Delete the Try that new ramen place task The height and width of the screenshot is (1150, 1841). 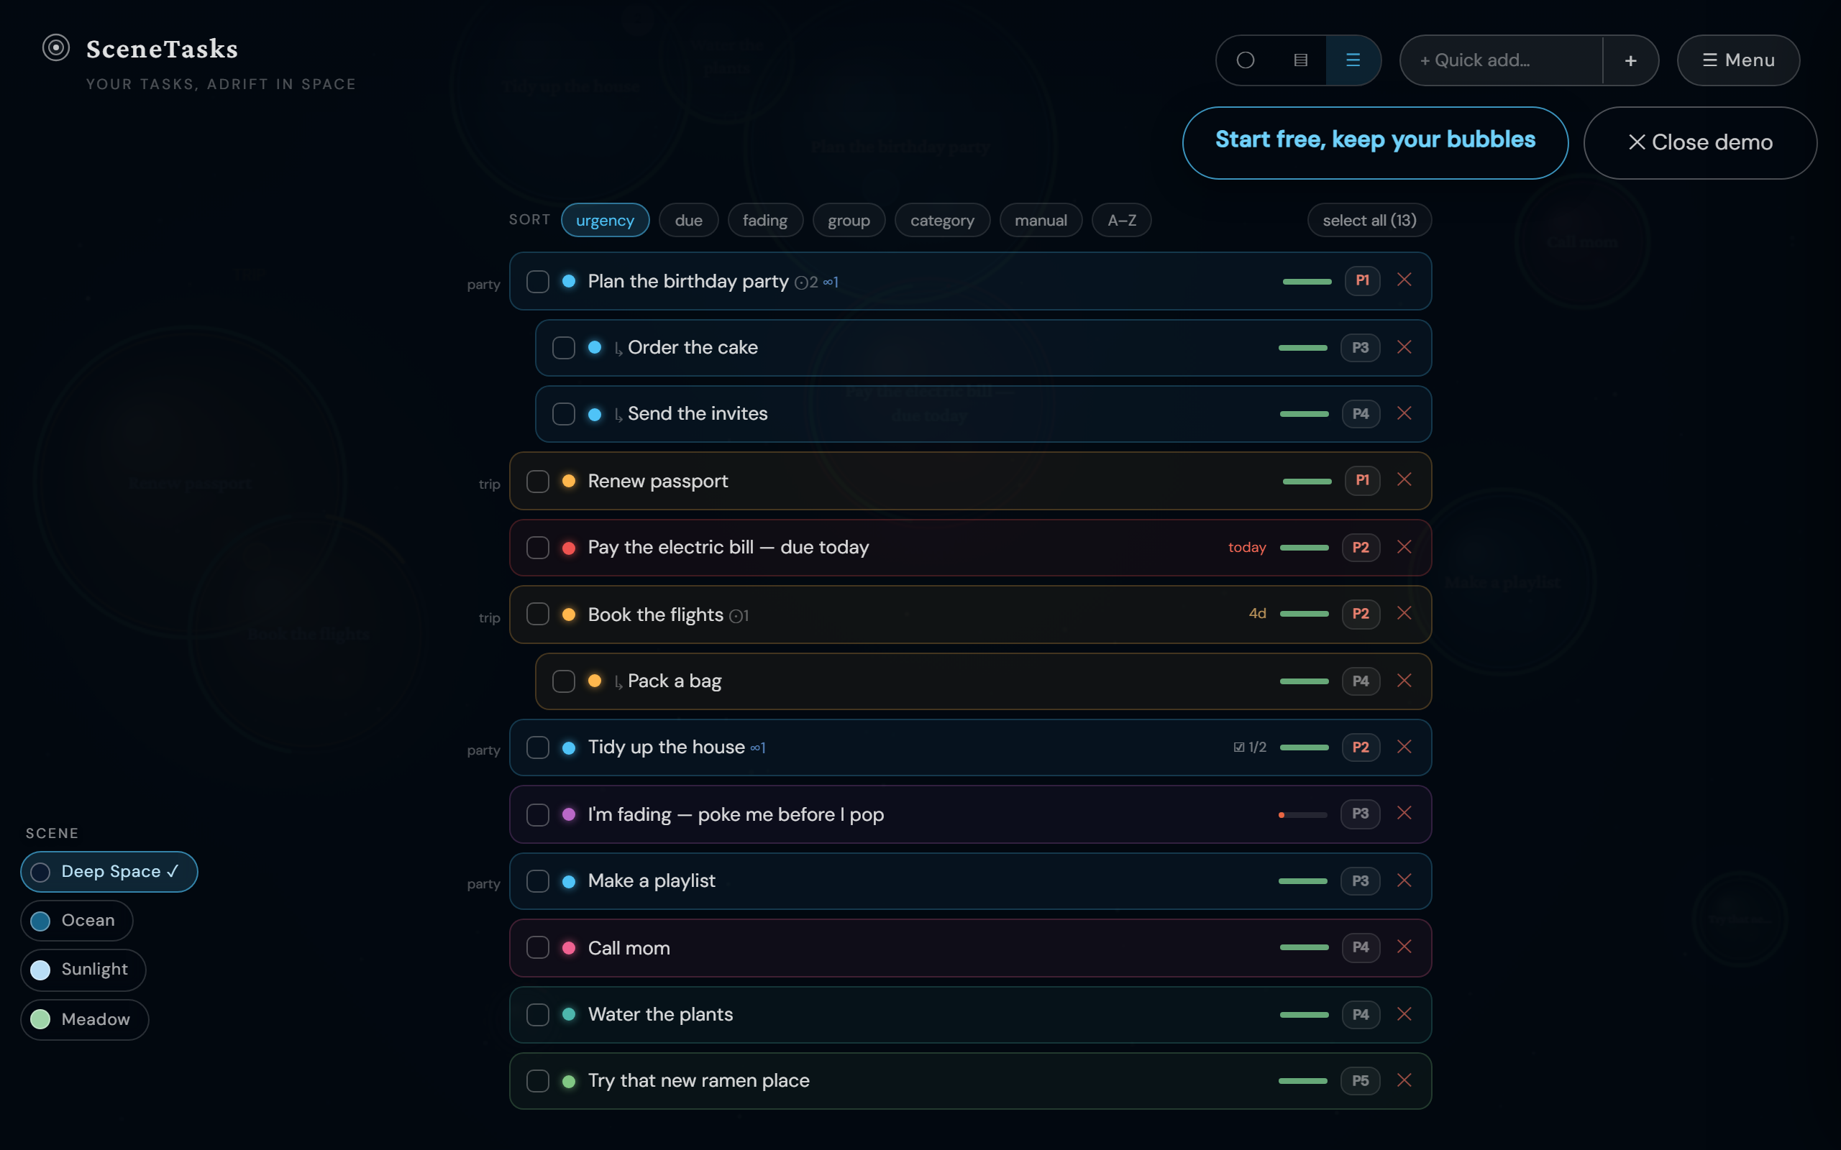pos(1404,1081)
